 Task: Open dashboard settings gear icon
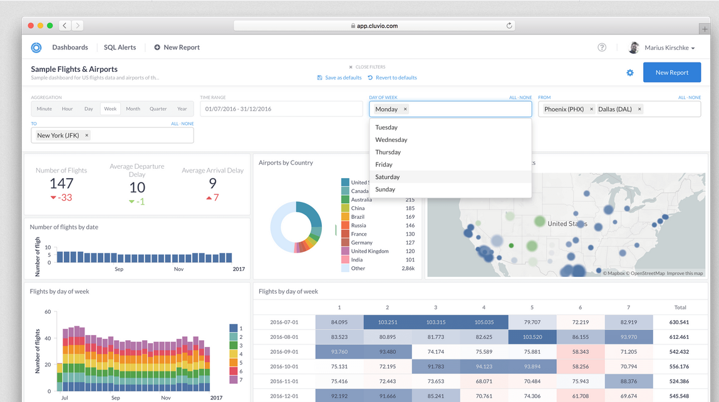(x=630, y=73)
